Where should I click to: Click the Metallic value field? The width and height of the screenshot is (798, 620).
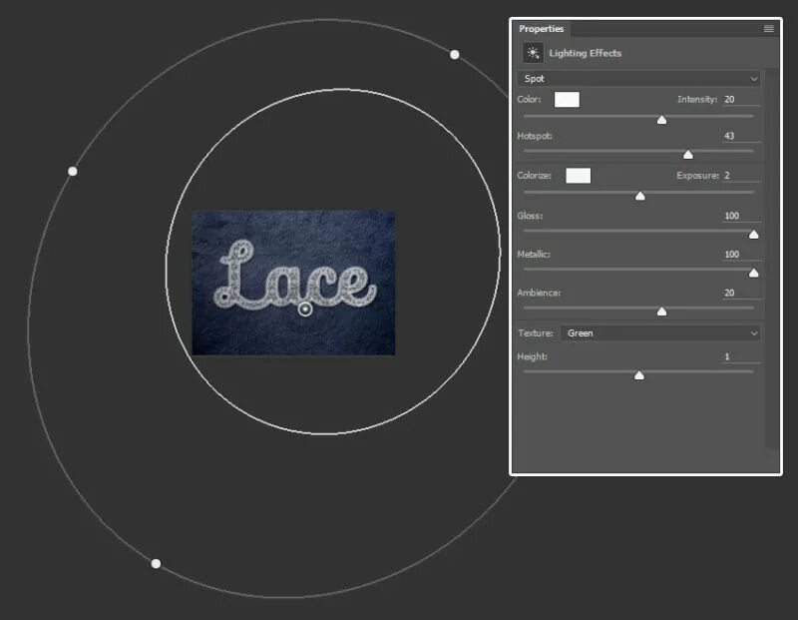pyautogui.click(x=741, y=255)
